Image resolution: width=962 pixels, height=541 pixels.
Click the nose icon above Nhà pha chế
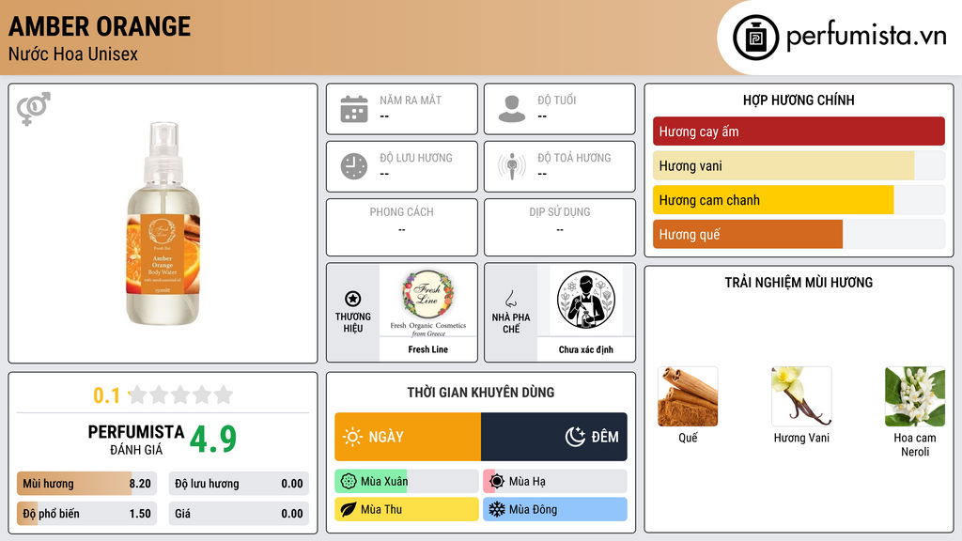510,299
